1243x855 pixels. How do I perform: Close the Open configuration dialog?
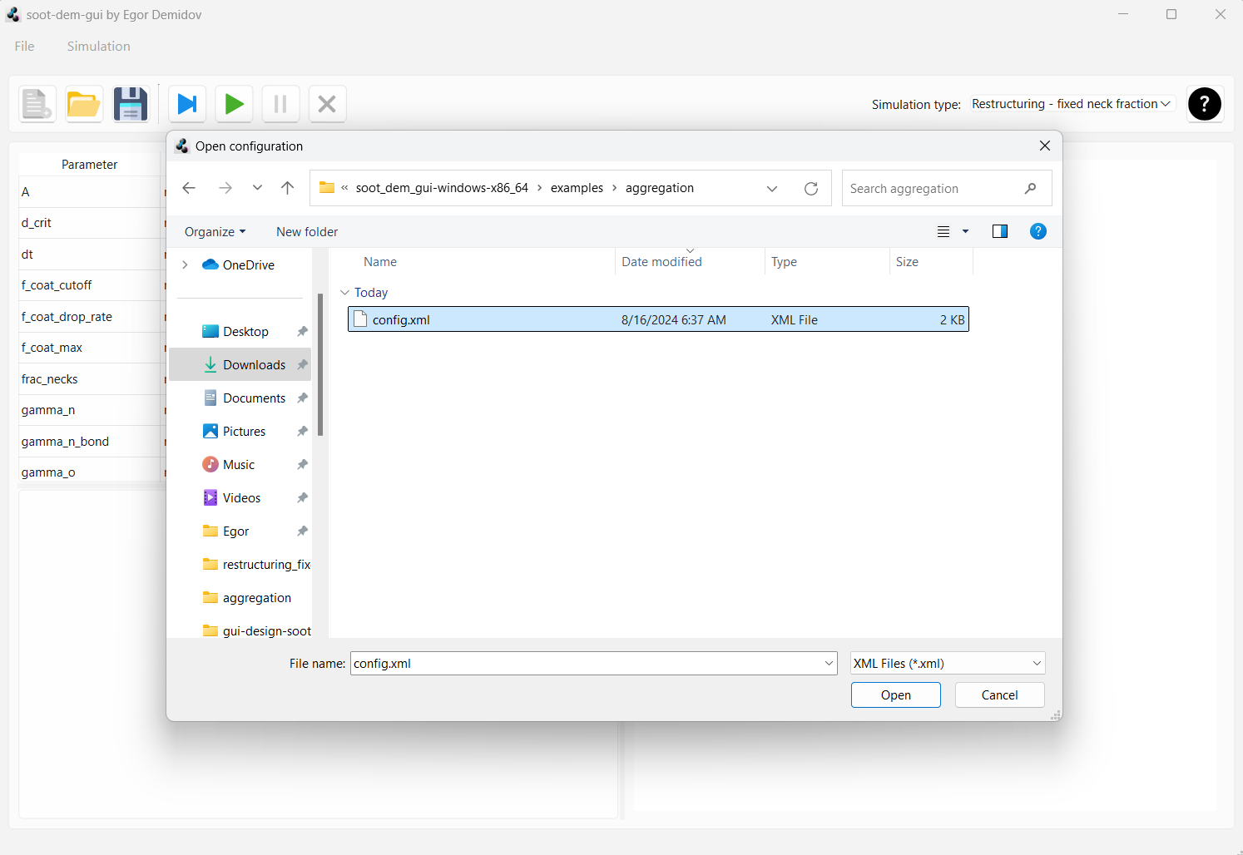pos(1045,146)
